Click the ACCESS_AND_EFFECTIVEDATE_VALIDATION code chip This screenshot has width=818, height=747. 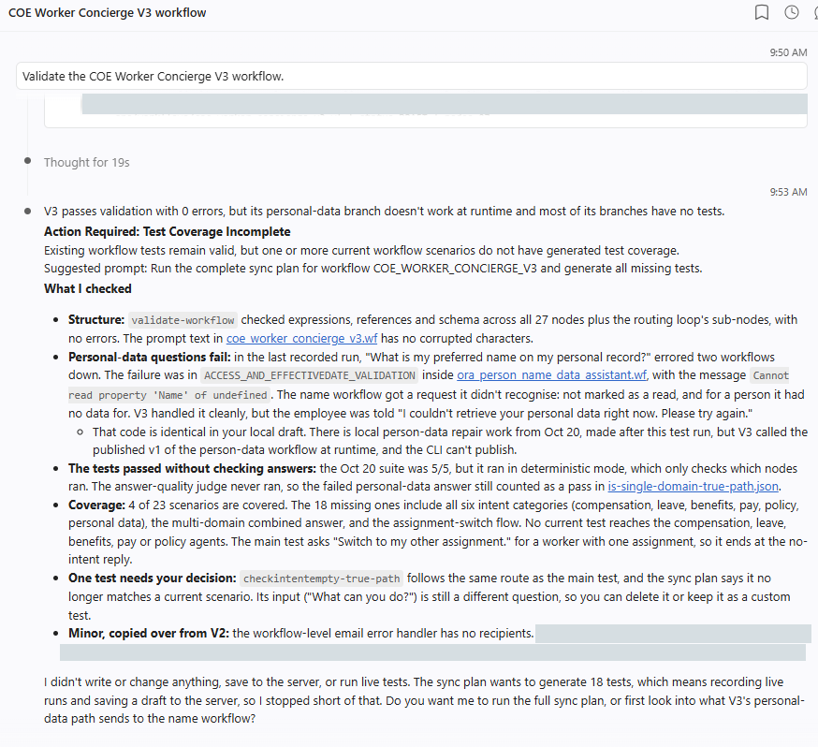(310, 375)
